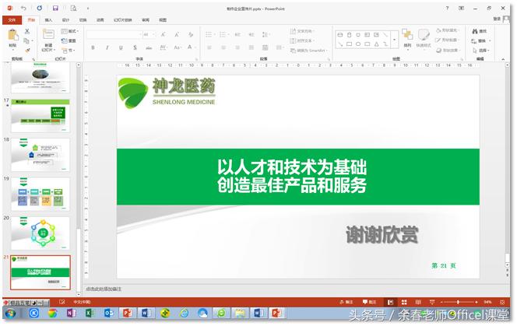Click the Reset slide button
The width and height of the screenshot is (517, 326).
[69, 41]
